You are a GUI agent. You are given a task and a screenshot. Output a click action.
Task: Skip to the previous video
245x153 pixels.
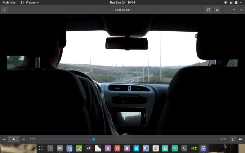point(5,139)
